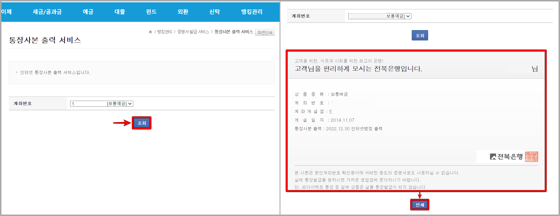Open the 예금 menu
560x216 pixels.
(x=88, y=12)
